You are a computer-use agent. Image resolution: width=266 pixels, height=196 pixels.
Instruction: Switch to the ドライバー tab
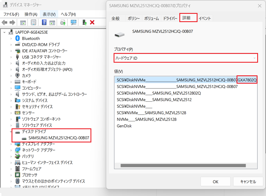coord(170,18)
